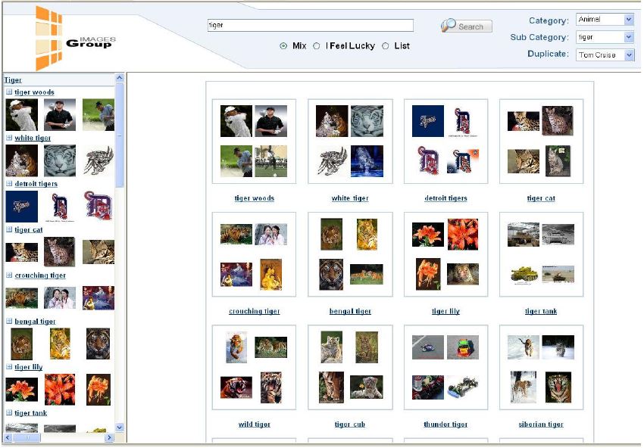Click the Images Group logo
Viewport: 644px width, 448px height.
pos(72,38)
